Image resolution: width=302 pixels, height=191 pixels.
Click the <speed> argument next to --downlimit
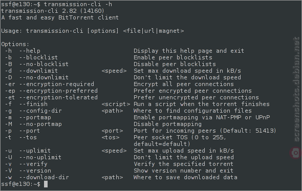114,71
